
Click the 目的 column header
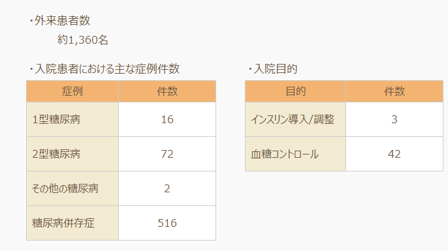tap(295, 91)
